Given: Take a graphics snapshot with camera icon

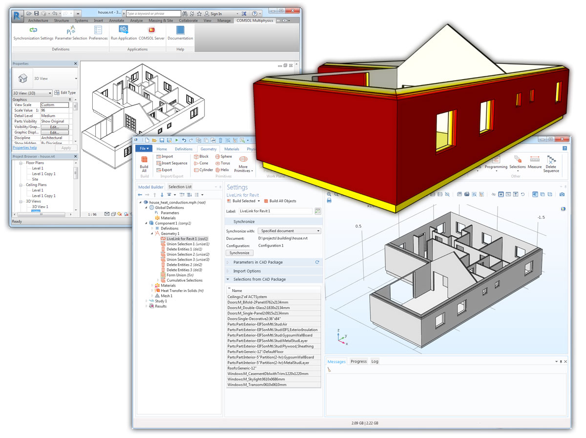Looking at the screenshot, I should point(562,194).
